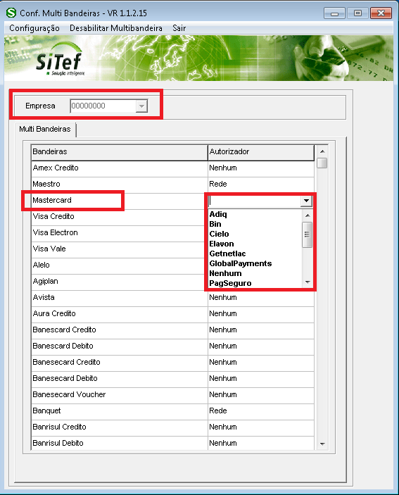Select the Aura Credito row
The image size is (399, 495).
119,314
